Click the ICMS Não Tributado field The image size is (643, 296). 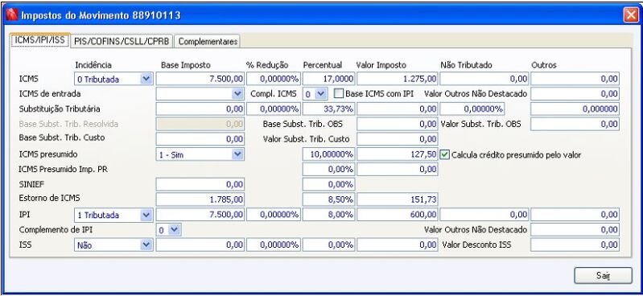(484, 79)
